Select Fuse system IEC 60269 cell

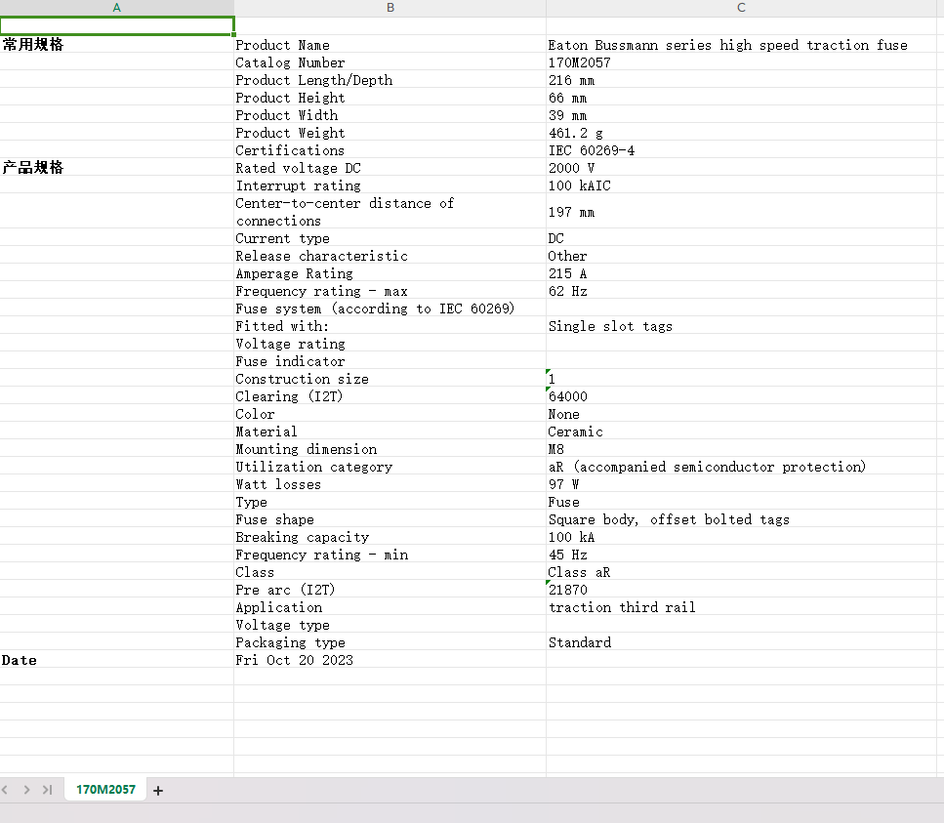[x=390, y=309]
